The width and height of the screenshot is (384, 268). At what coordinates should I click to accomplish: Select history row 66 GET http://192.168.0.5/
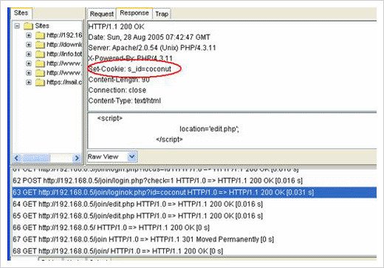pos(194,227)
